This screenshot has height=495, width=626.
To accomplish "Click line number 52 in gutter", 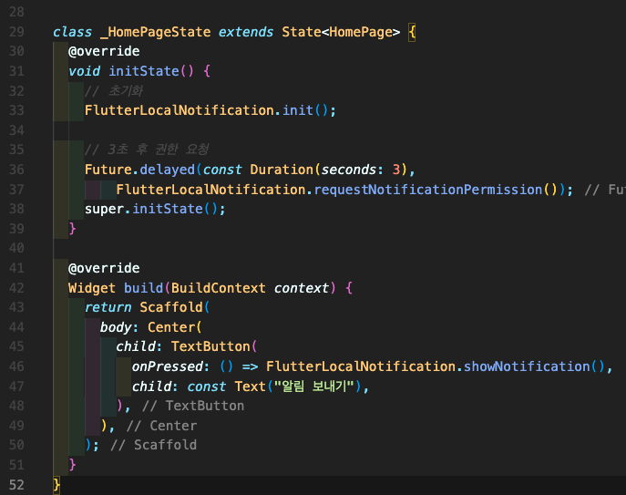I will (x=16, y=485).
